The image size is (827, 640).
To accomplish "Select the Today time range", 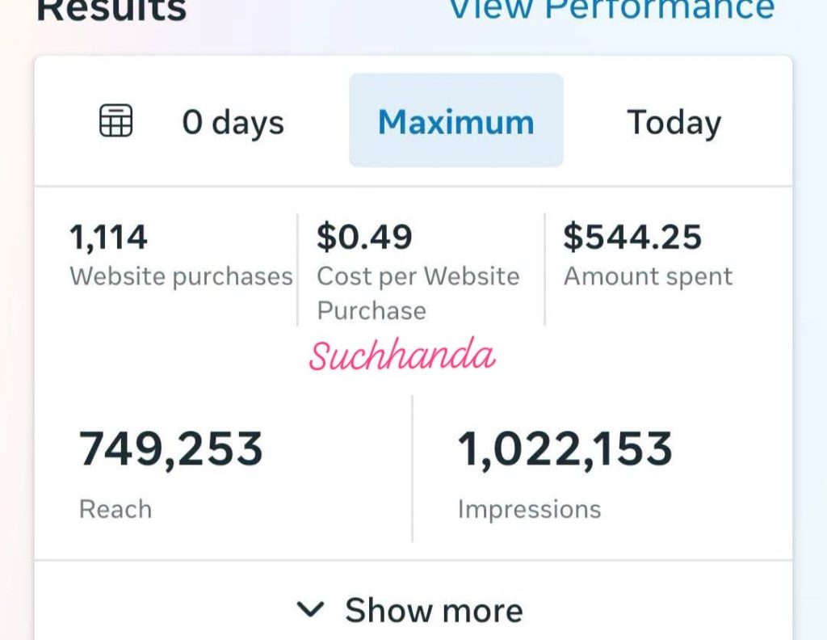I will (x=674, y=123).
